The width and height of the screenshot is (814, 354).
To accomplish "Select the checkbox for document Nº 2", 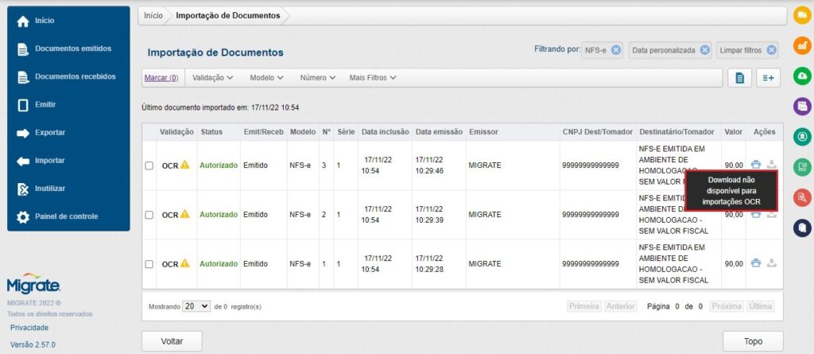I will tap(149, 215).
